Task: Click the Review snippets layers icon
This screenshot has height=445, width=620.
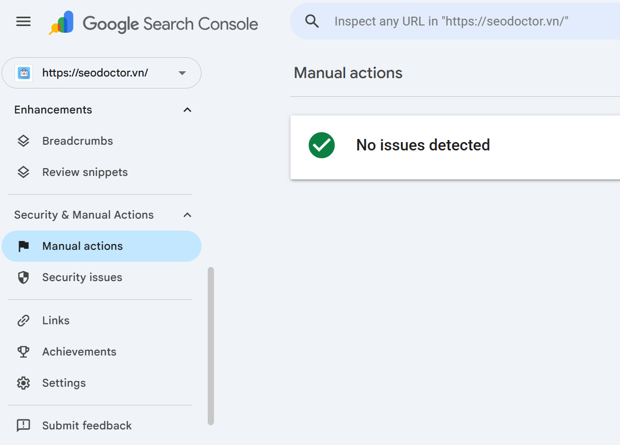Action: tap(23, 172)
